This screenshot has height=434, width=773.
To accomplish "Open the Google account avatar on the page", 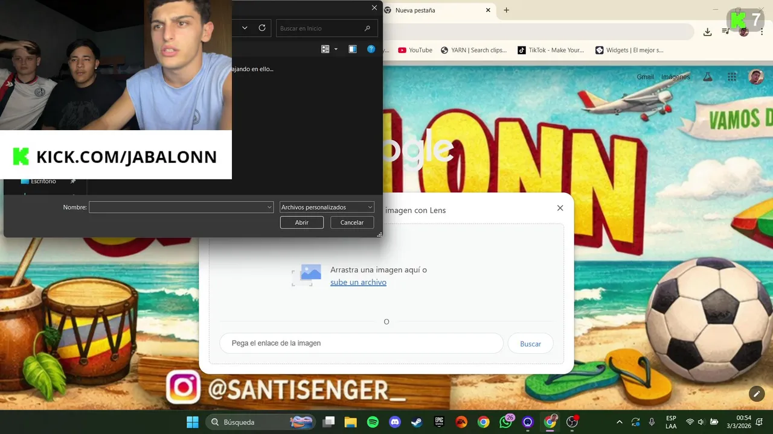I will click(756, 77).
